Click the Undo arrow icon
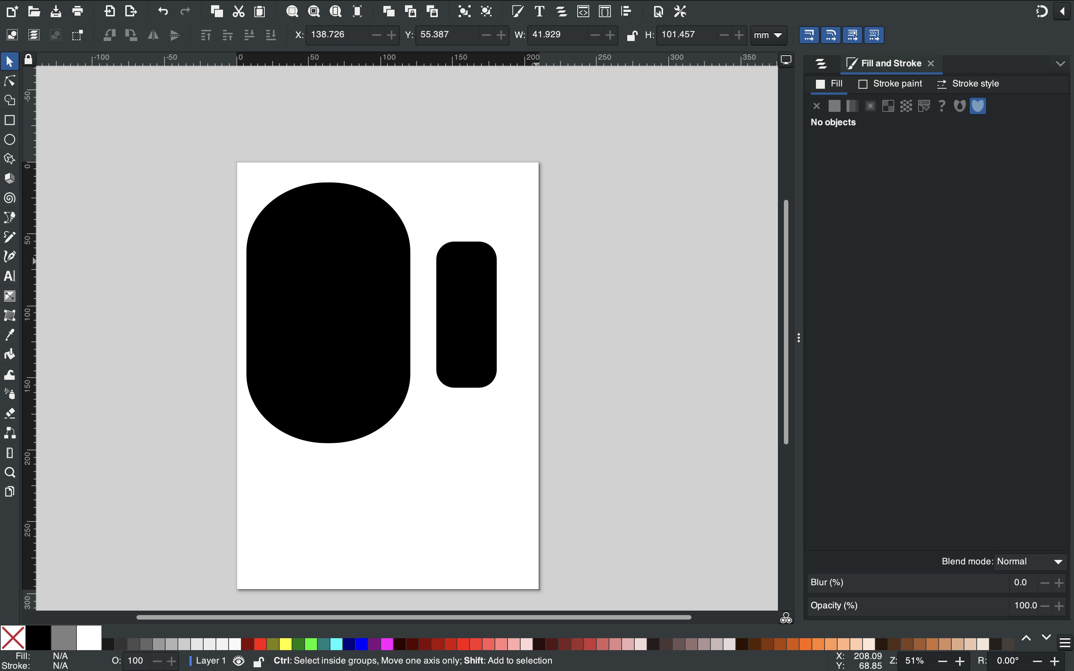The height and width of the screenshot is (671, 1074). 163,12
